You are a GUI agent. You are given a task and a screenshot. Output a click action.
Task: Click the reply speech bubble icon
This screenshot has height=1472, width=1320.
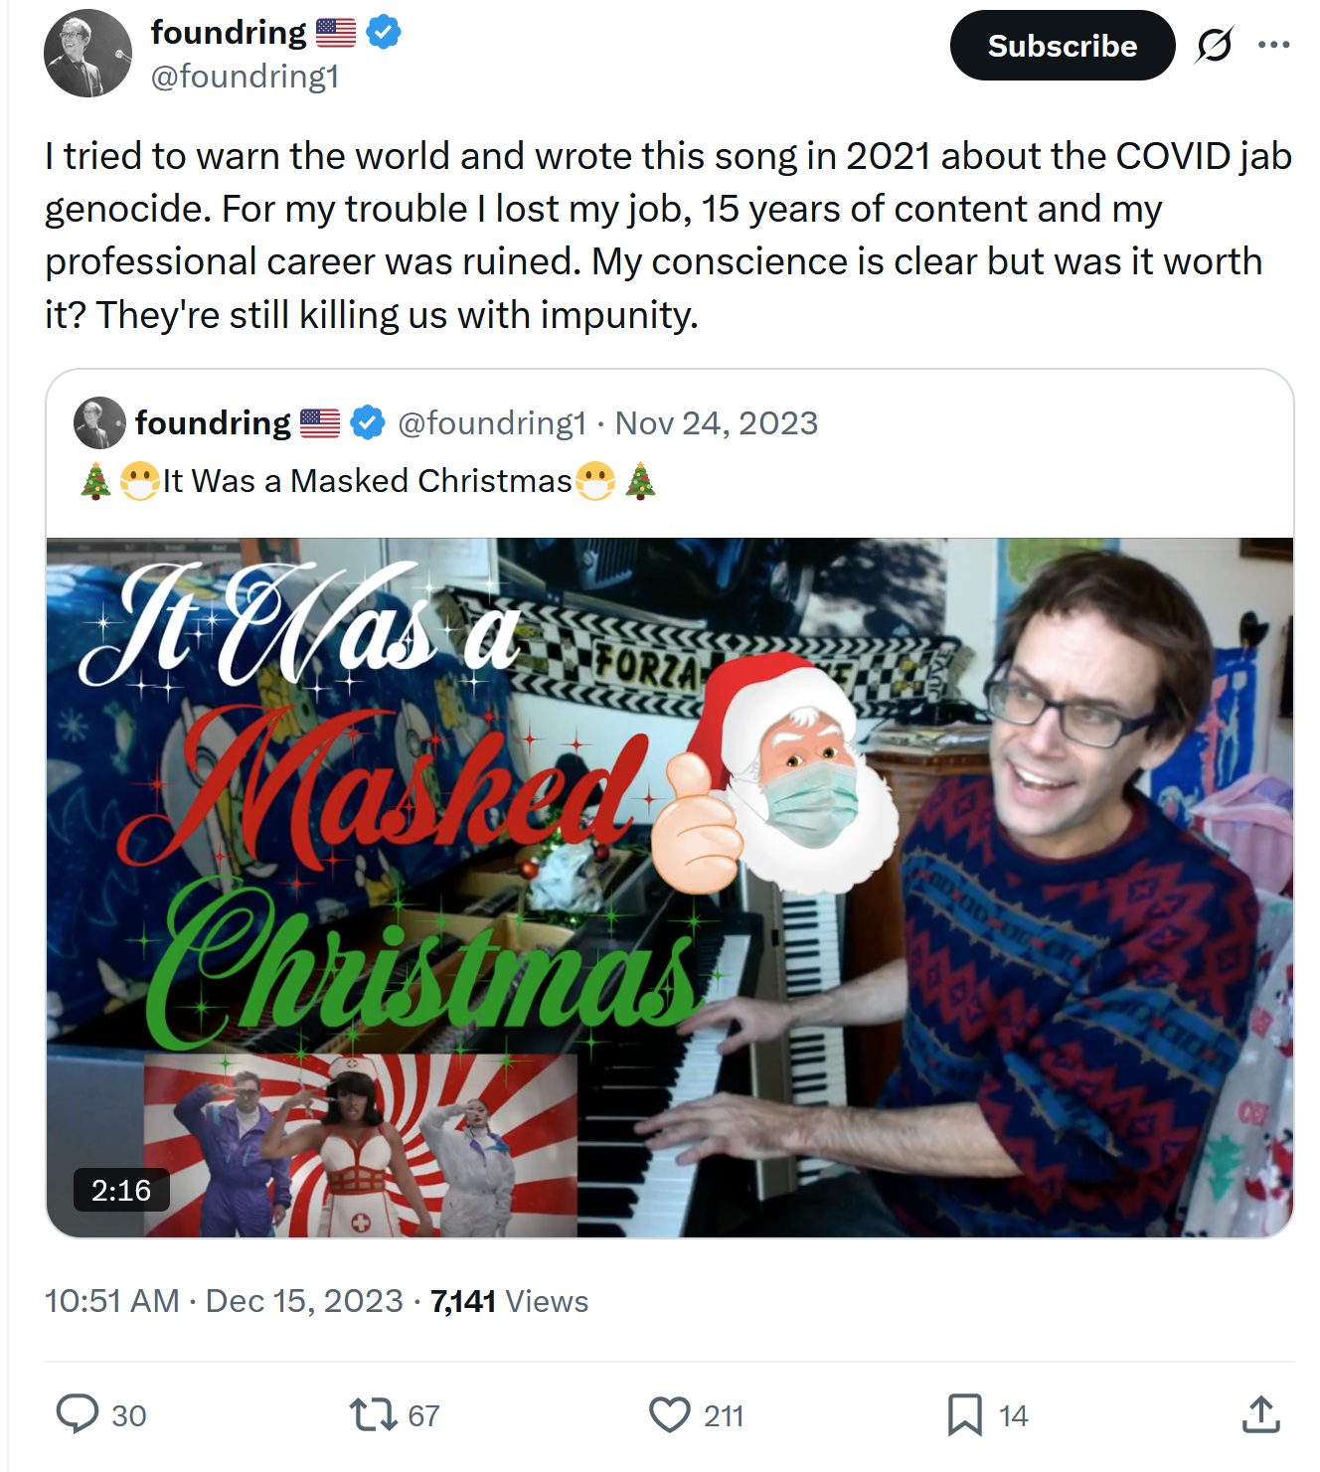pos(78,1414)
